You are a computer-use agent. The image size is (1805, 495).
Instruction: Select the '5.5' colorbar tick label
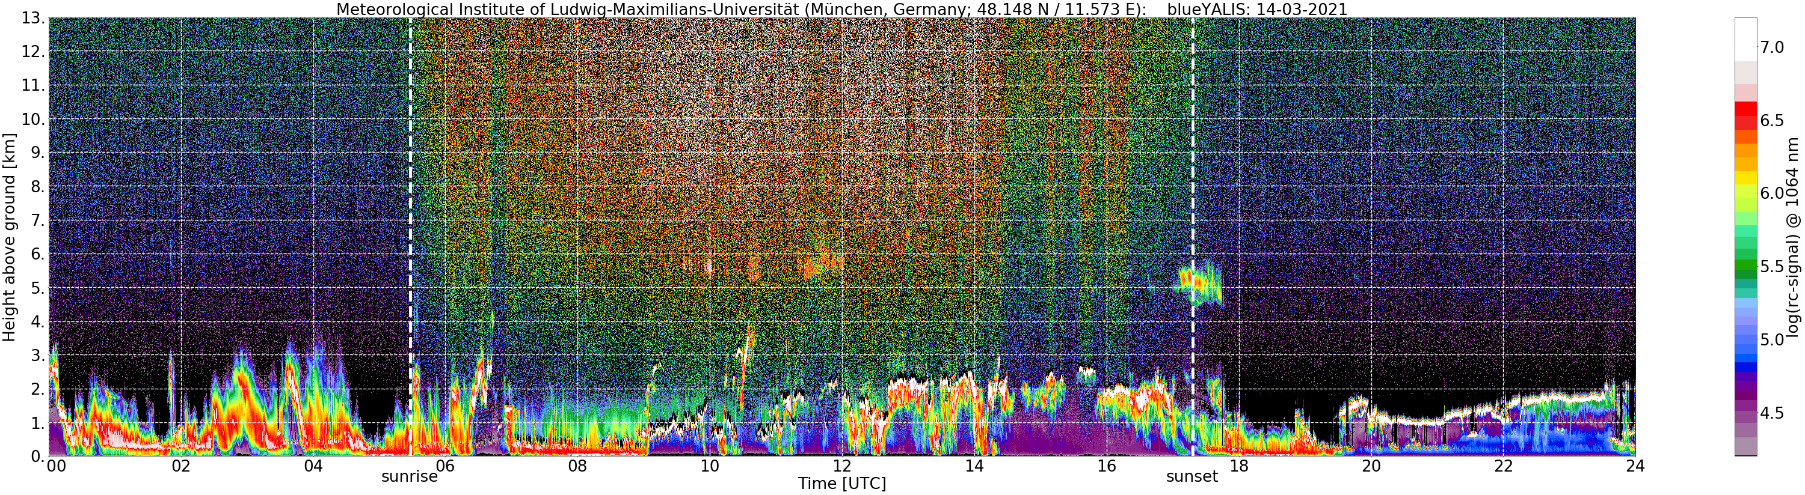click(x=1771, y=266)
